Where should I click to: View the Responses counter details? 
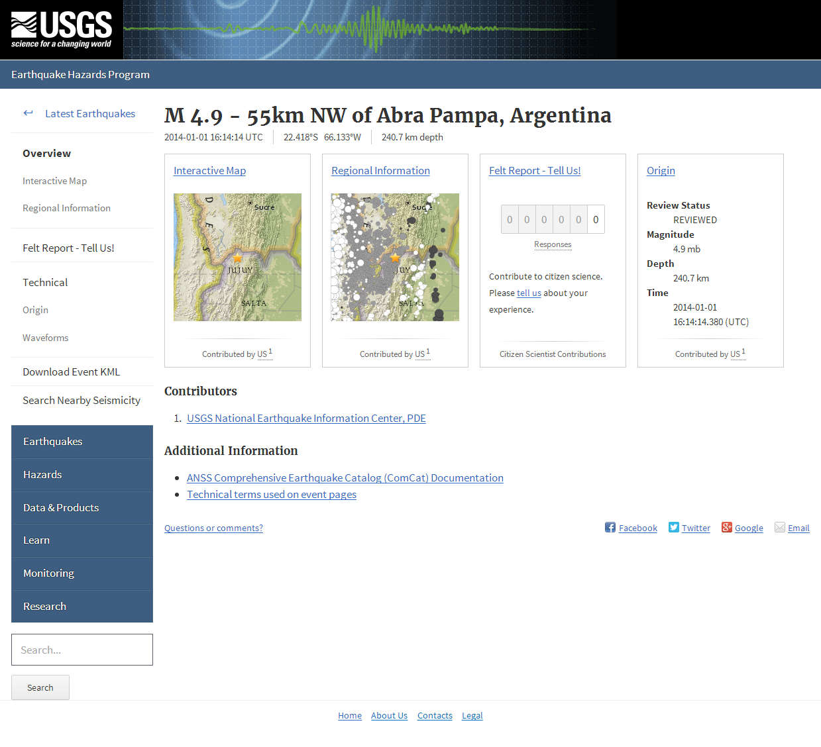[x=553, y=244]
